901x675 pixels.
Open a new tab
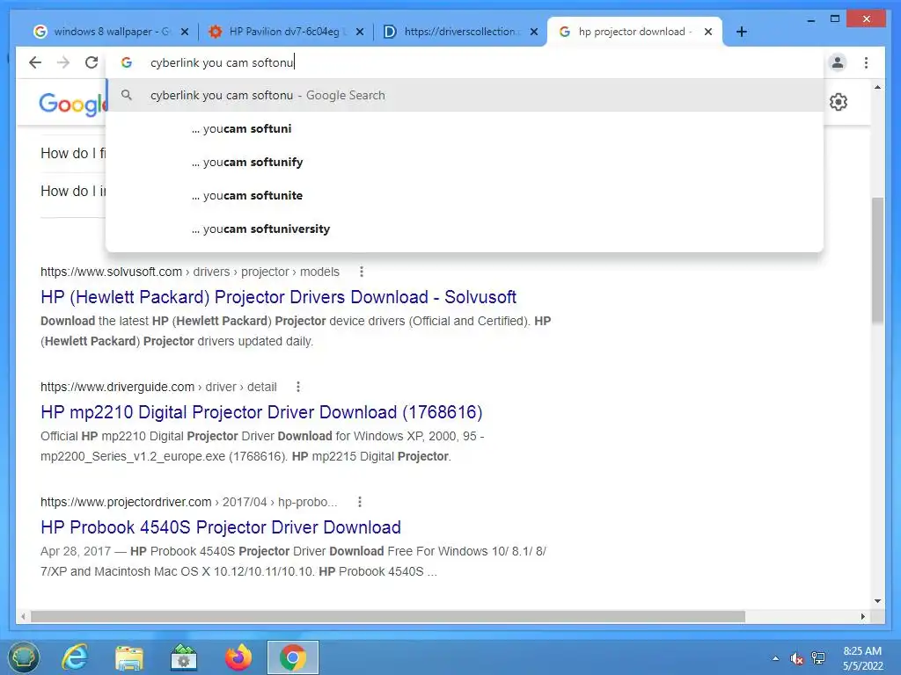point(741,32)
